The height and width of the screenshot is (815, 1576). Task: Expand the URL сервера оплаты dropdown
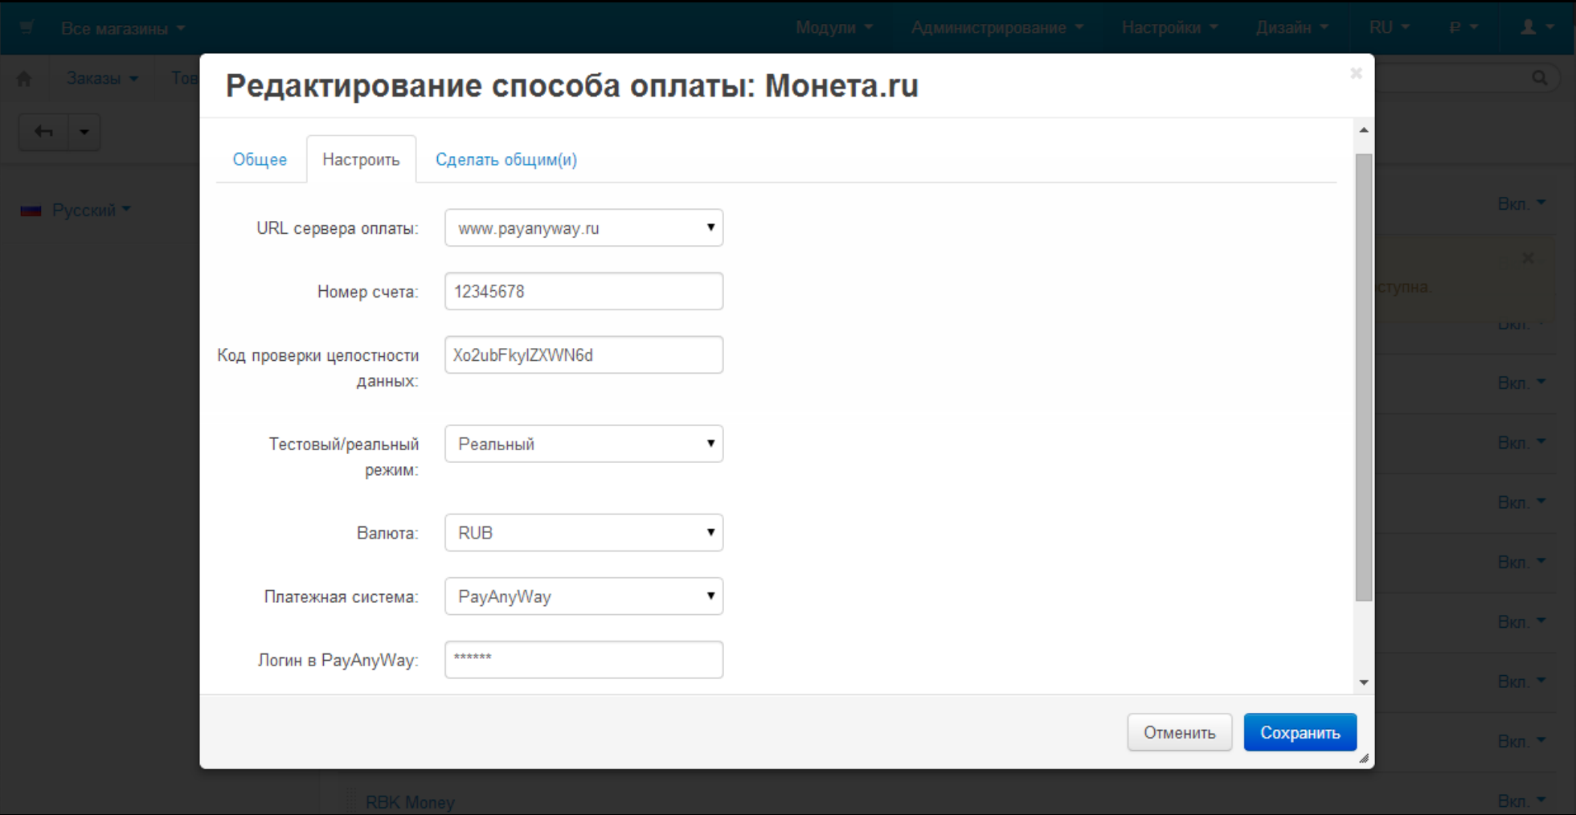click(583, 228)
